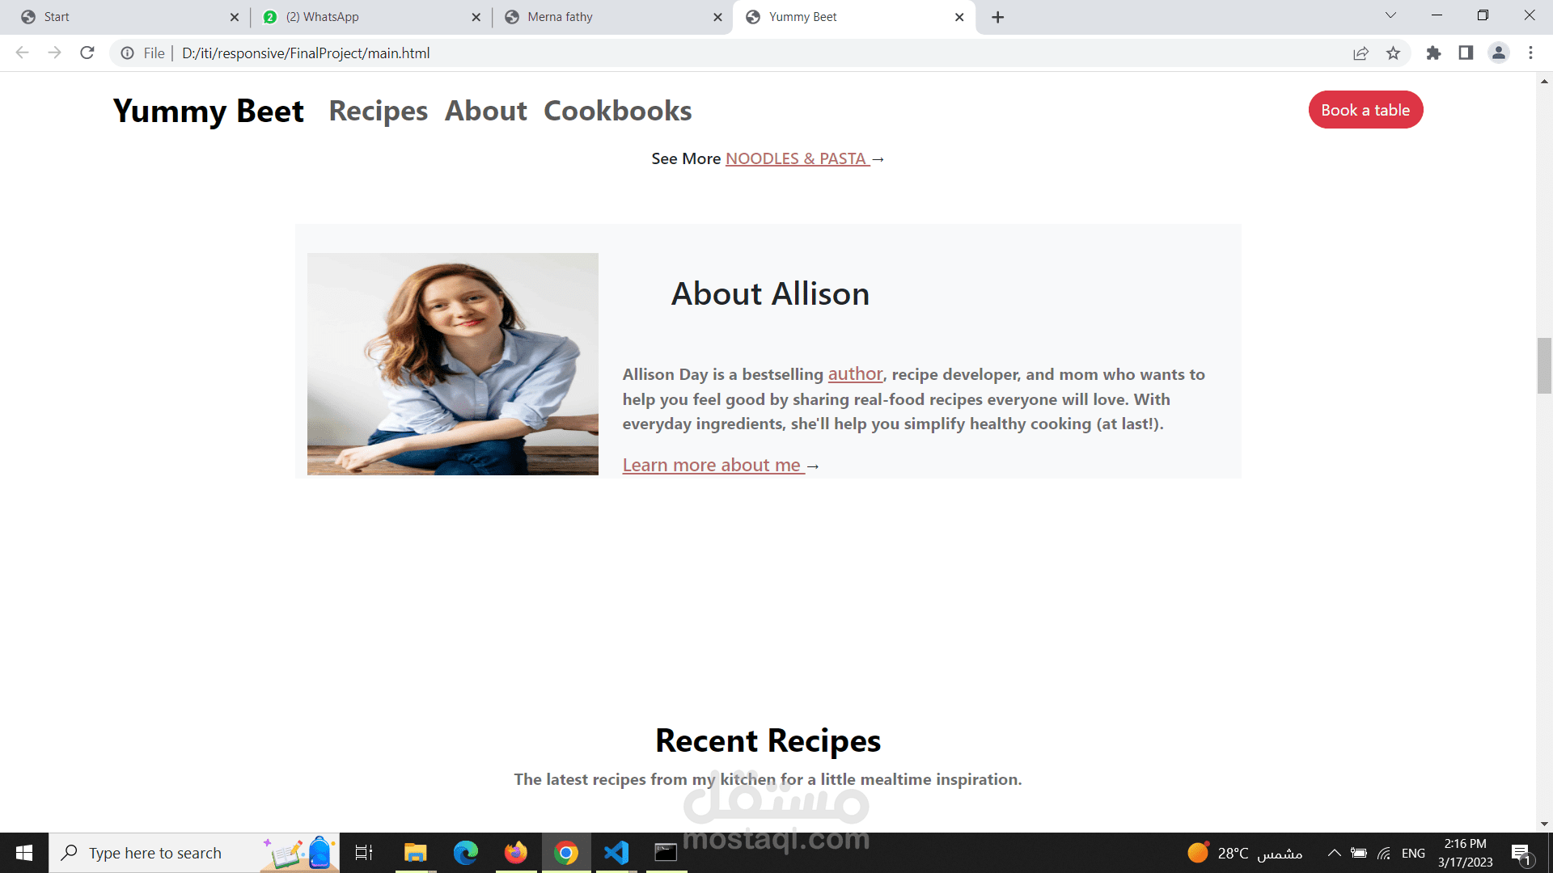Click the view site information icon
The height and width of the screenshot is (873, 1553).
pos(127,53)
